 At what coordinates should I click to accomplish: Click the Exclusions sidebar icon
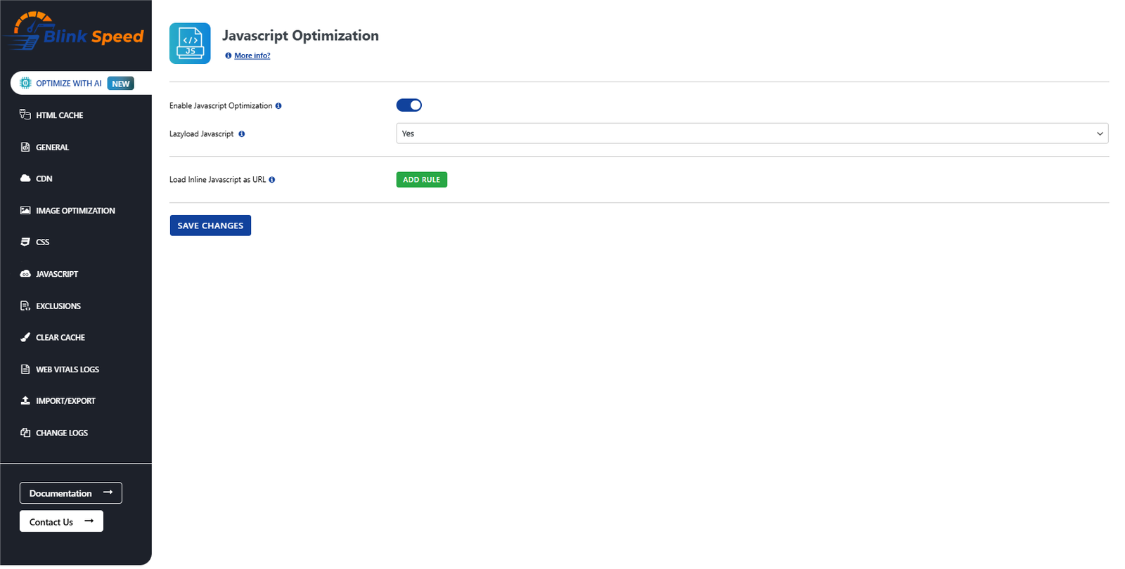[x=25, y=306]
